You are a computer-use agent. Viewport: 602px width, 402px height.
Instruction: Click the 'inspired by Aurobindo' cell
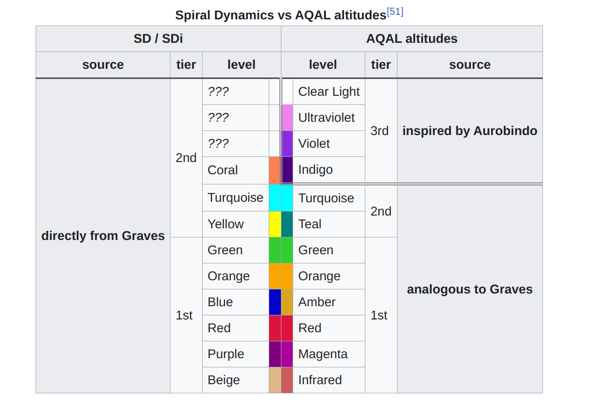point(470,130)
